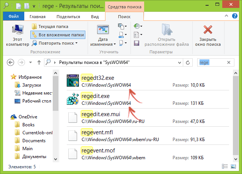The width and height of the screenshot is (242, 174).
Task: Switch to the Поделиться tab
Action: [68, 17]
